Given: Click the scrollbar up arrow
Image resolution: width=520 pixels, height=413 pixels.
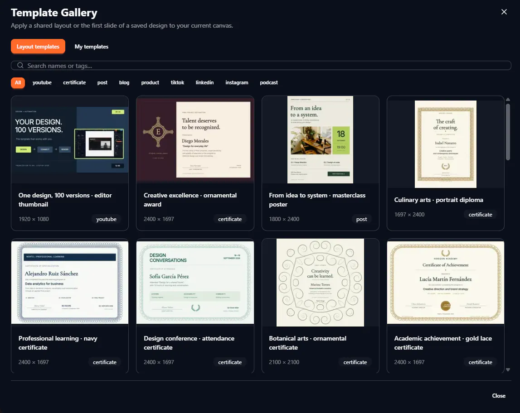Looking at the screenshot, I should pos(508,99).
